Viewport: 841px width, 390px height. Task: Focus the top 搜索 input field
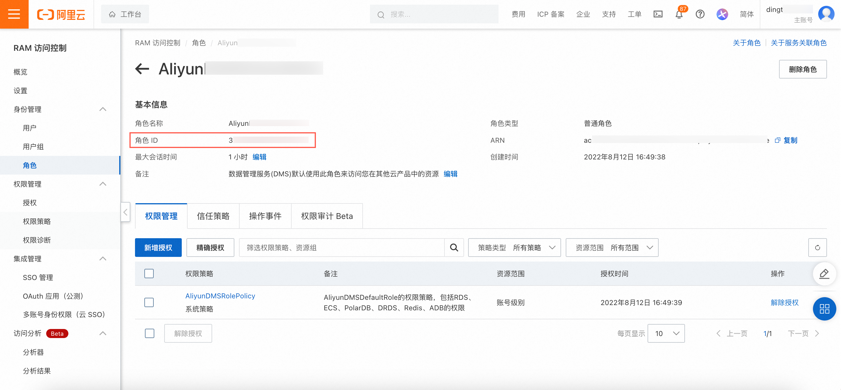[x=434, y=14]
